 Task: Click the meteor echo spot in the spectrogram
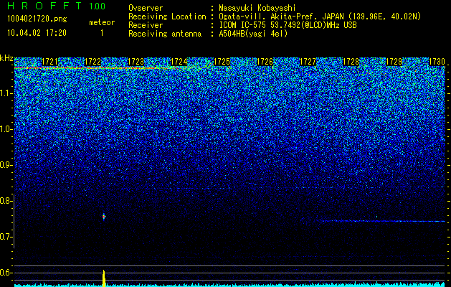[x=104, y=217]
